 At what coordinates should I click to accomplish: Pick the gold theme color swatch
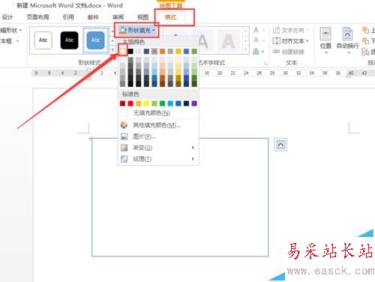click(x=178, y=51)
